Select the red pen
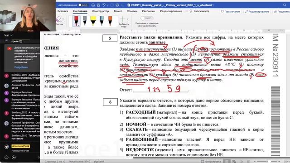 pos(76,20)
